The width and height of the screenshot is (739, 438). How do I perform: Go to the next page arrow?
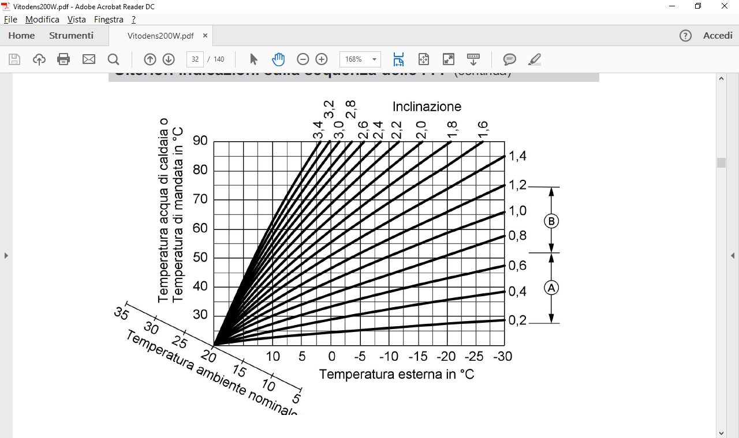pos(169,59)
